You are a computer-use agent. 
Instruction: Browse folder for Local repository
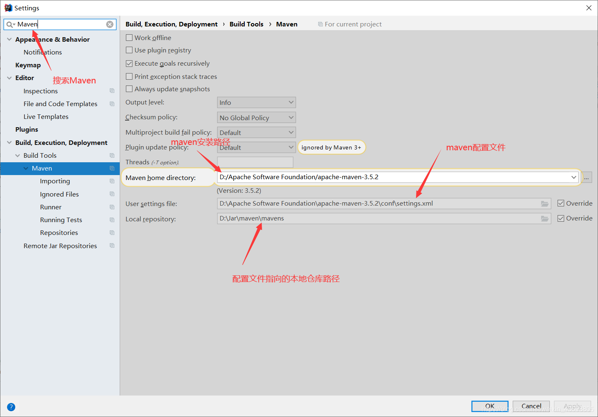(x=545, y=218)
